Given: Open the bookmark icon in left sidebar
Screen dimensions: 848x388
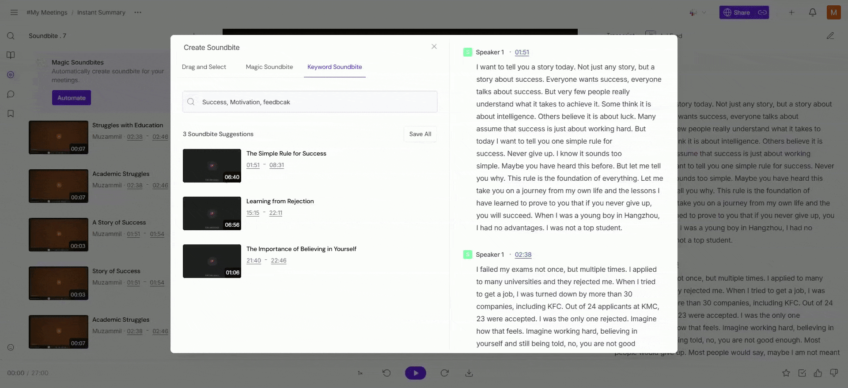Looking at the screenshot, I should tap(11, 114).
